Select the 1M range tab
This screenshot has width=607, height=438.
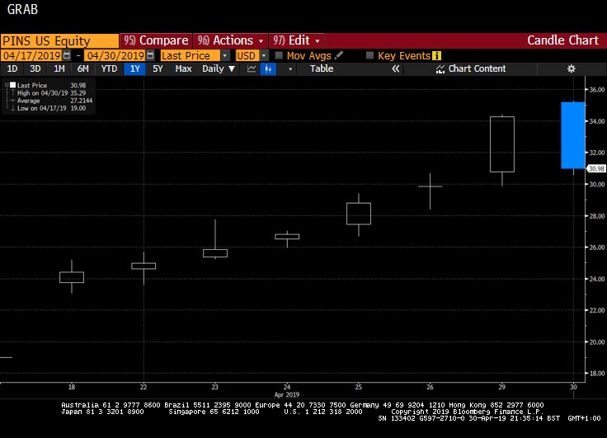(59, 69)
